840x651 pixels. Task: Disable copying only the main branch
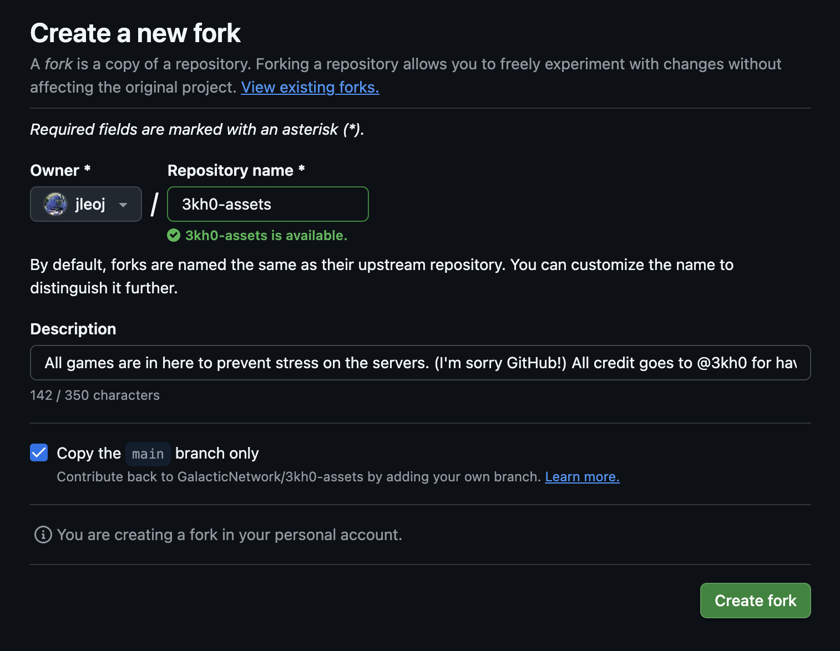(39, 453)
